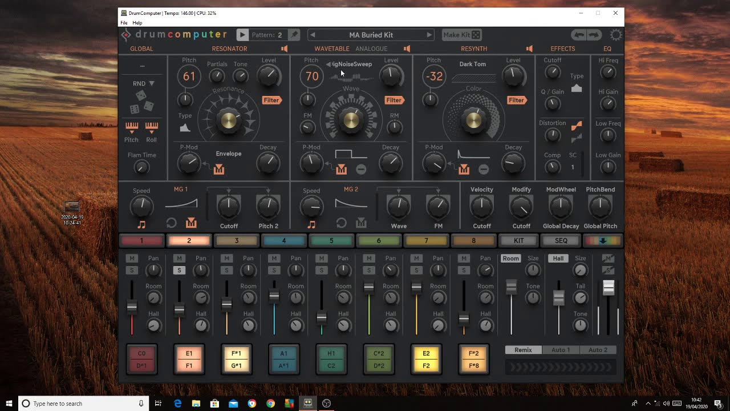This screenshot has width=730, height=411.
Task: Click the Effects filter Type icon
Action: 577,88
